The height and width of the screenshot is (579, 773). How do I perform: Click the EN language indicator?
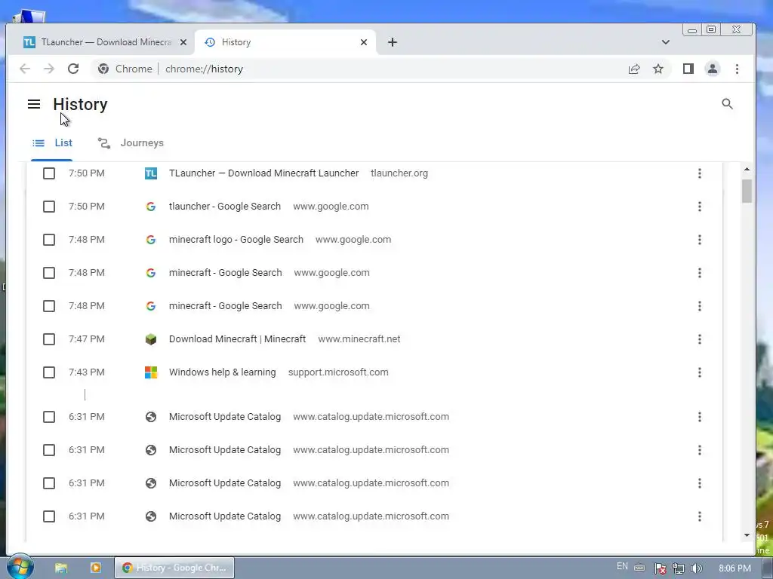point(622,567)
